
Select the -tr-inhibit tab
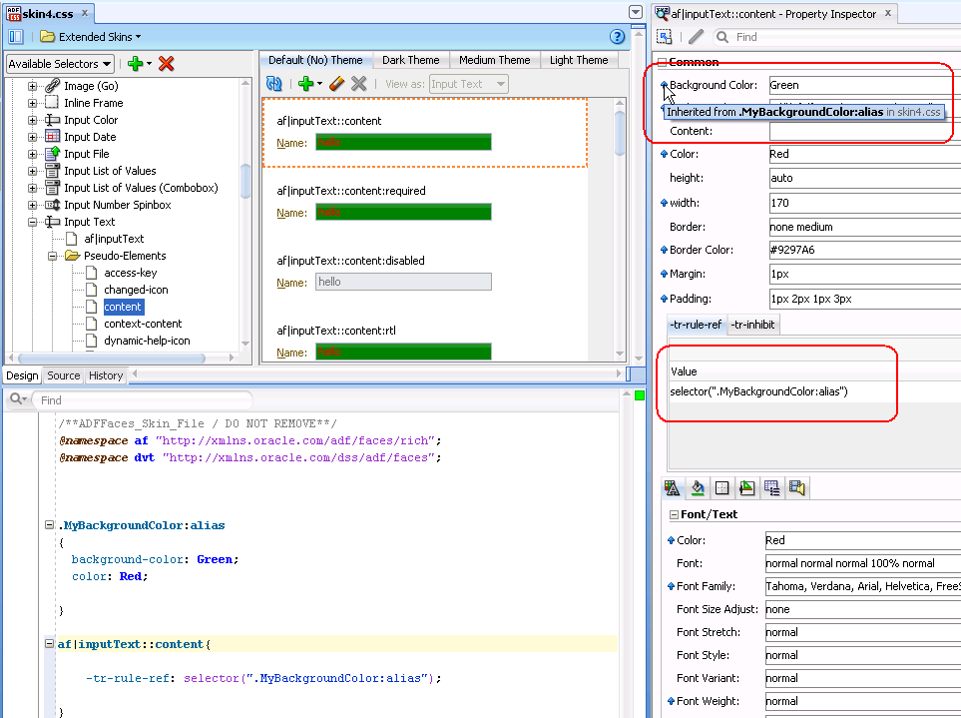(752, 325)
